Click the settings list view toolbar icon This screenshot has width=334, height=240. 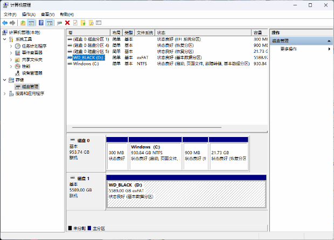point(99,23)
